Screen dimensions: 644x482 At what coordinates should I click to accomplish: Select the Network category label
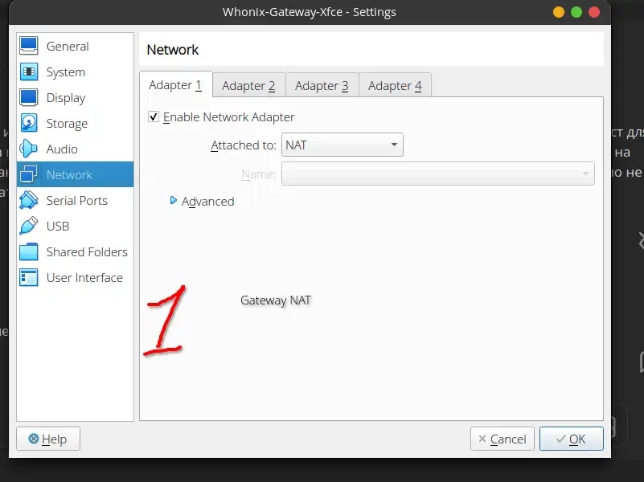click(69, 175)
